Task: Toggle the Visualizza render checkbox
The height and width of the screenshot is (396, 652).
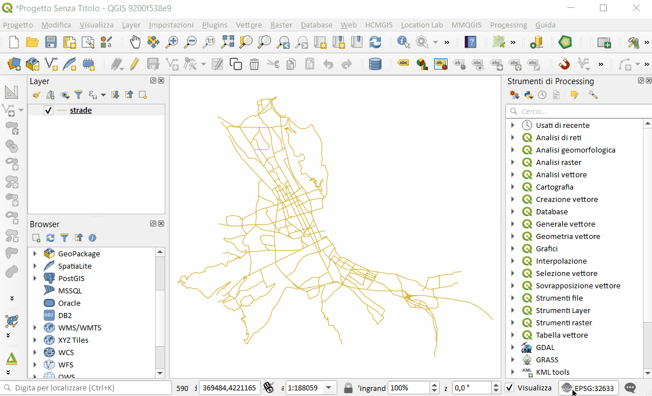Action: [x=510, y=388]
